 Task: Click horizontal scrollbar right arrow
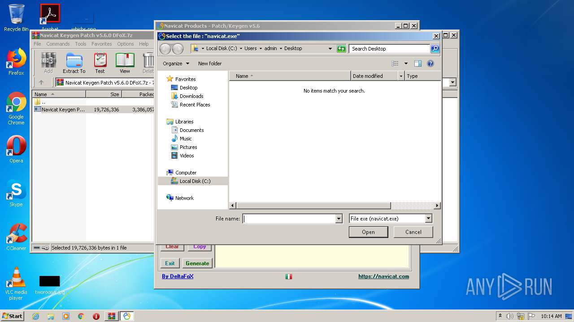(437, 206)
